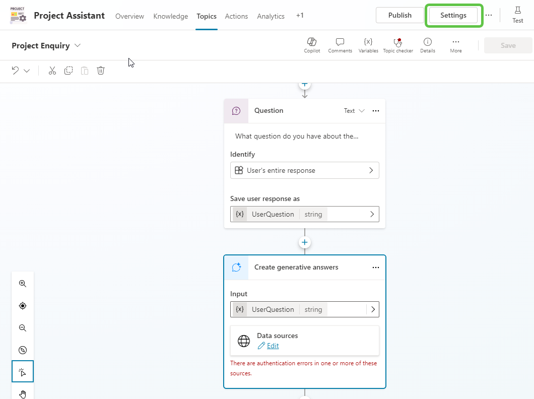Click the Cut scissors icon
This screenshot has width=534, height=399.
(52, 71)
